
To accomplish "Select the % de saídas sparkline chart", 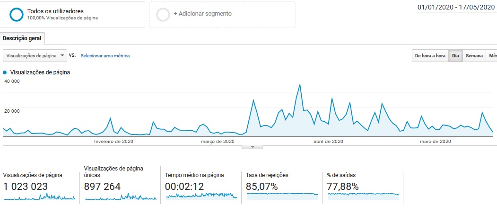I will tap(363, 194).
